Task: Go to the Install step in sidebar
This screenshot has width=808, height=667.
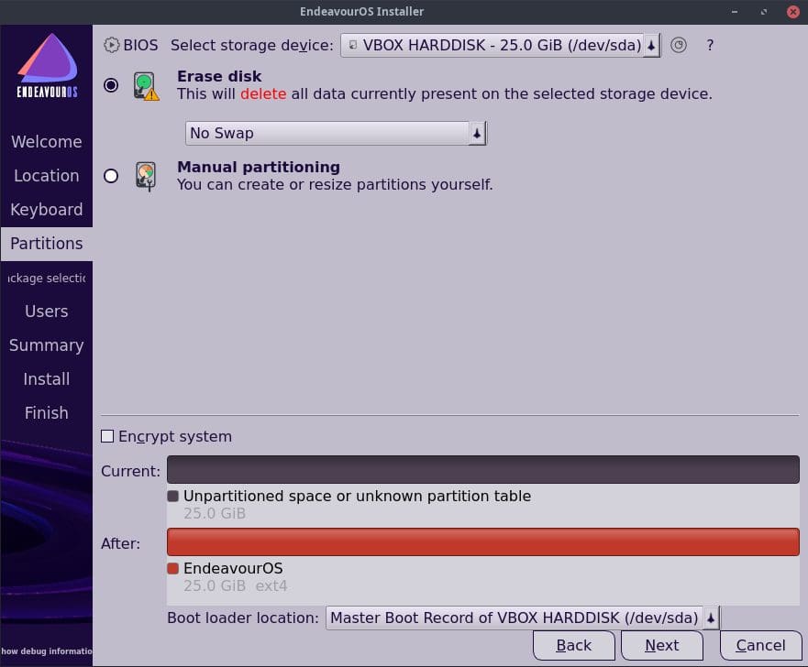Action: pos(47,379)
